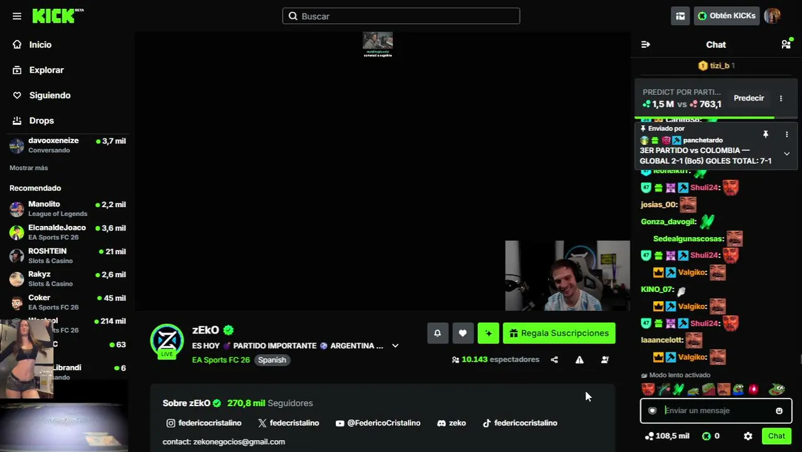Click the streamer webcam overlay in the player
The width and height of the screenshot is (802, 452).
click(x=567, y=276)
